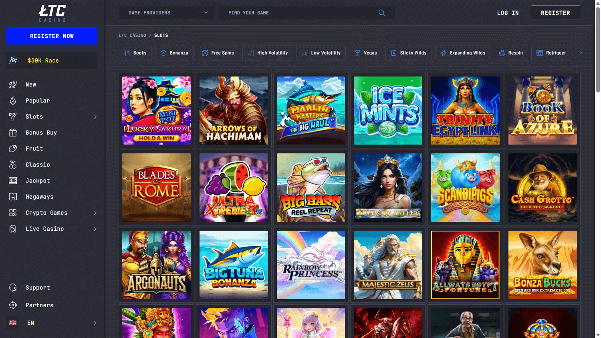
Task: Open the Game Providers dropdown
Action: [x=167, y=12]
